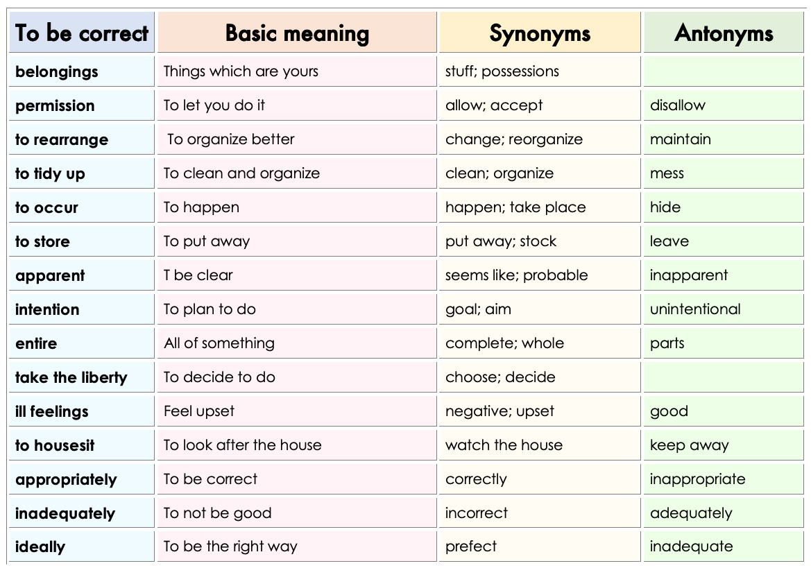
Task: Click the 'happen; take place' synonyms cell
Action: pos(540,207)
